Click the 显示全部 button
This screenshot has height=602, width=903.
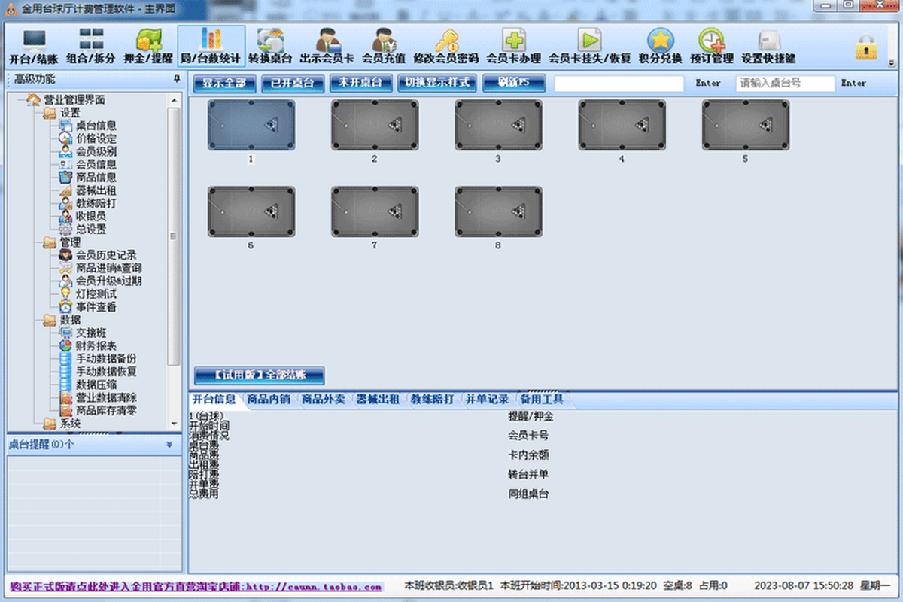[x=225, y=83]
